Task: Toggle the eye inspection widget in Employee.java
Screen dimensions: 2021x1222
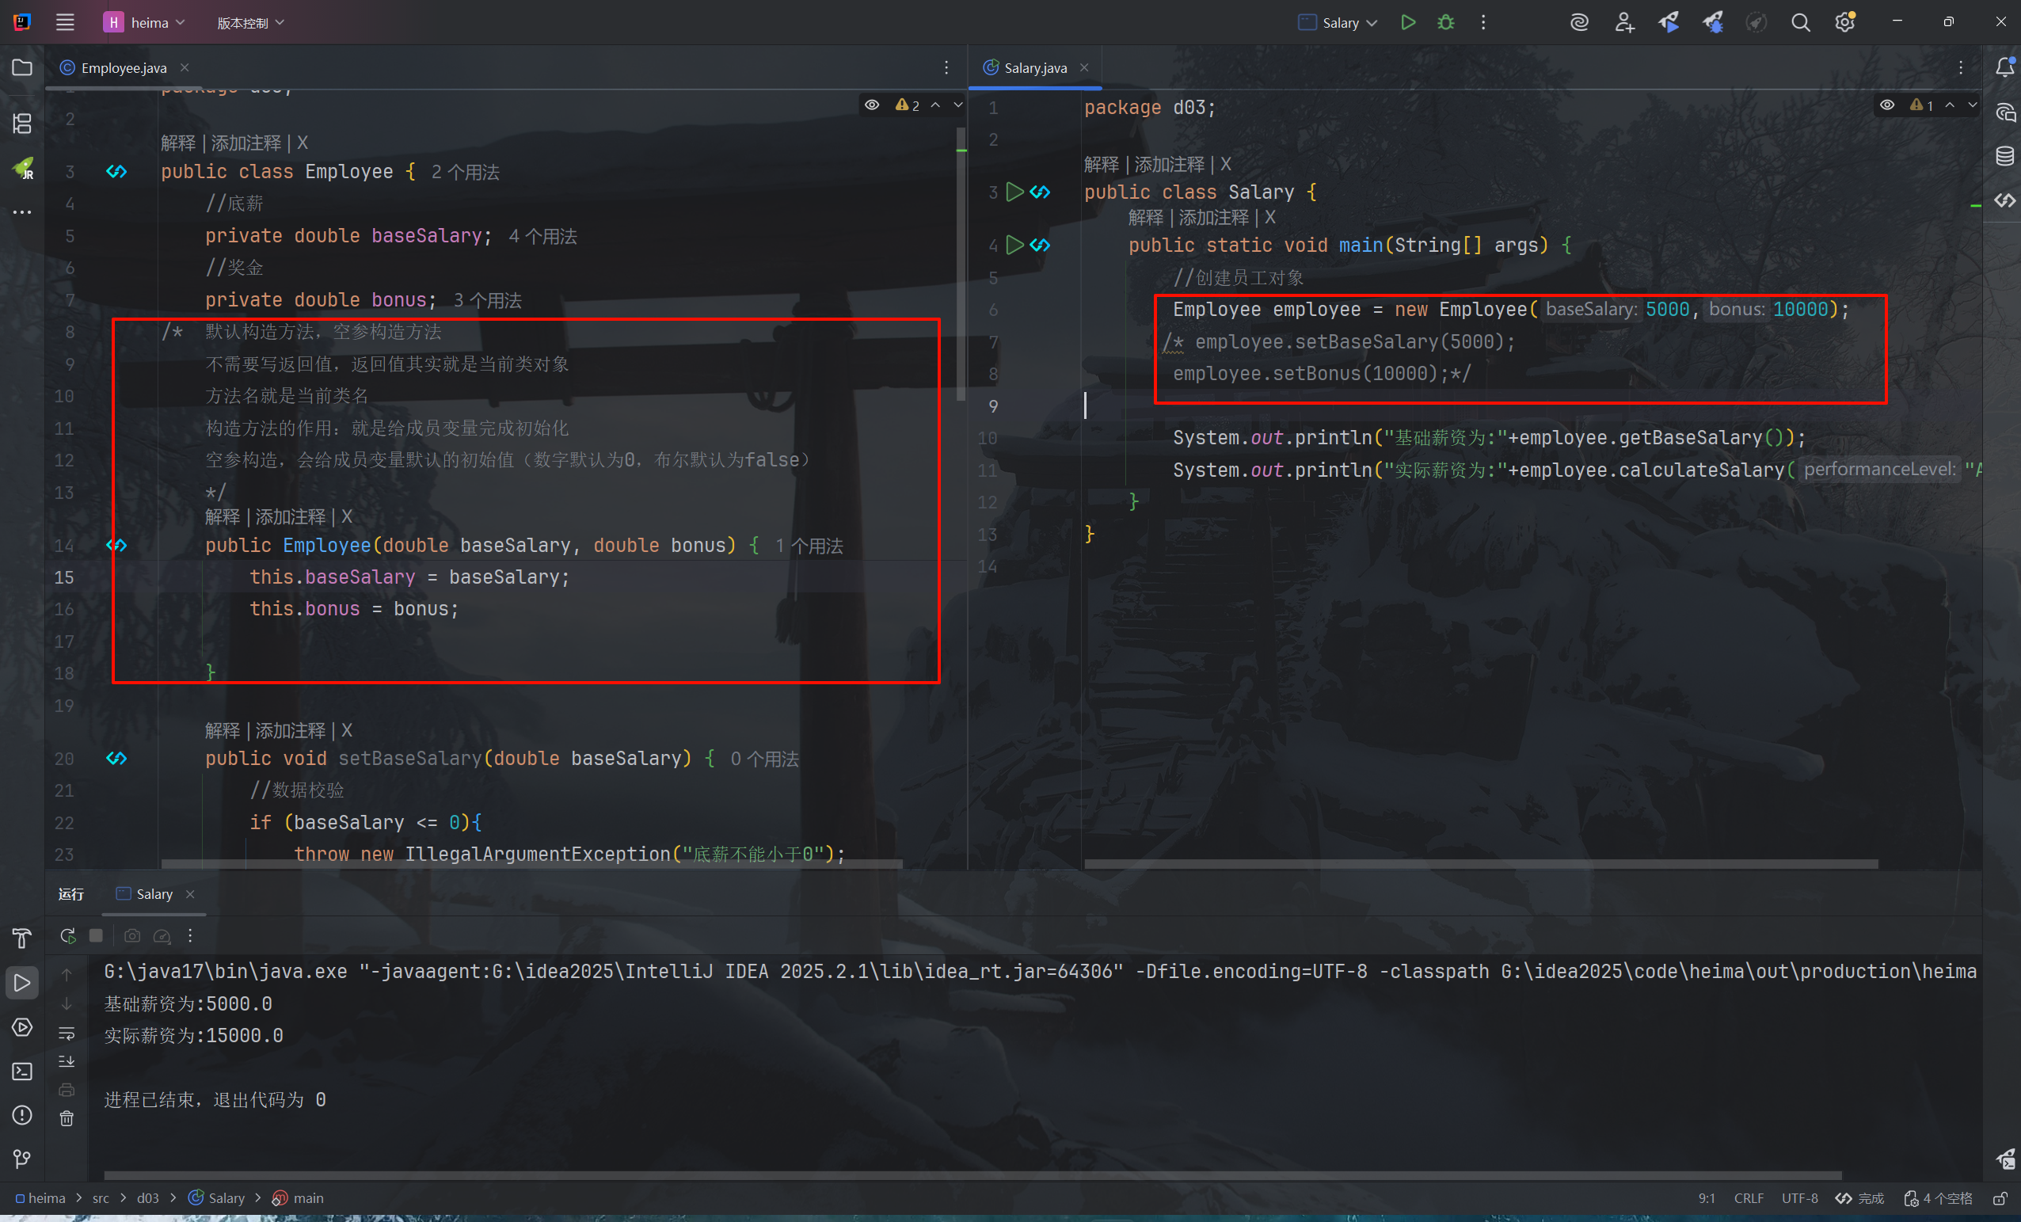Action: pos(872,105)
